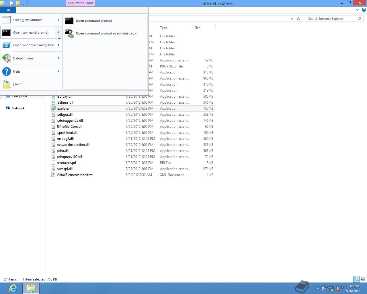The width and height of the screenshot is (367, 294).
Task: Click the msdbg2.dll file icon
Action: (x=53, y=139)
